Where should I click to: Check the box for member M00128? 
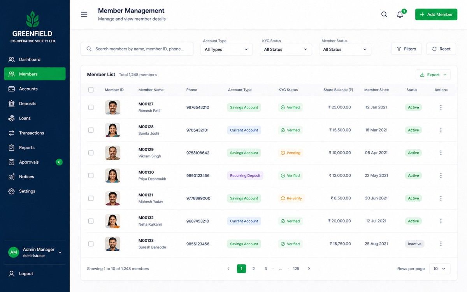click(91, 130)
